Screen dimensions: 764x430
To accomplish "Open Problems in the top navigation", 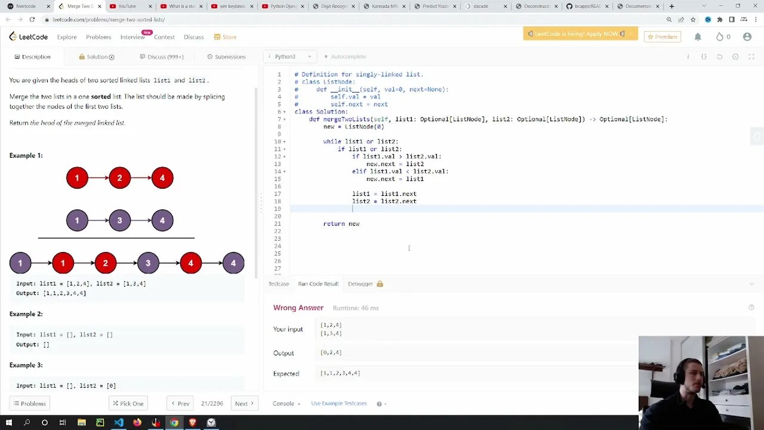I will point(98,37).
